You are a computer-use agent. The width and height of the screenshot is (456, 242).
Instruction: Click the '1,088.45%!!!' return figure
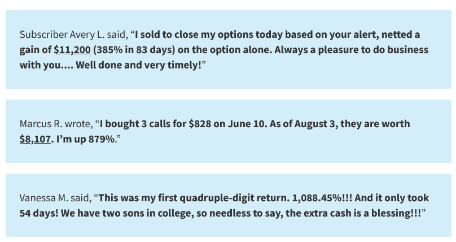coord(322,198)
